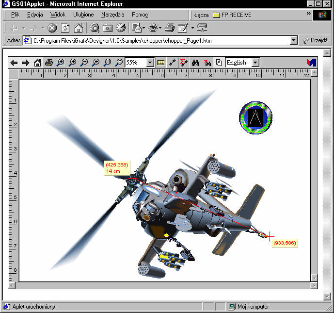Click the applet's vertical scrollbar down arrow
This screenshot has width=334, height=313.
click(x=314, y=278)
